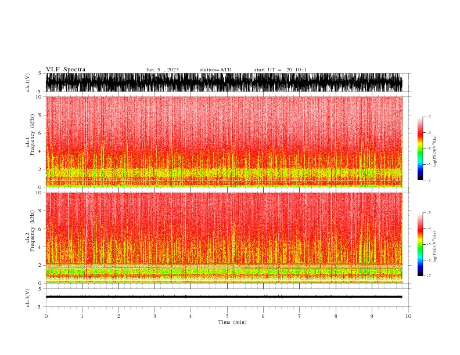Click the "start UT = 20:10: 1" text
Viewport: 460px width, 355px height.
(x=281, y=70)
